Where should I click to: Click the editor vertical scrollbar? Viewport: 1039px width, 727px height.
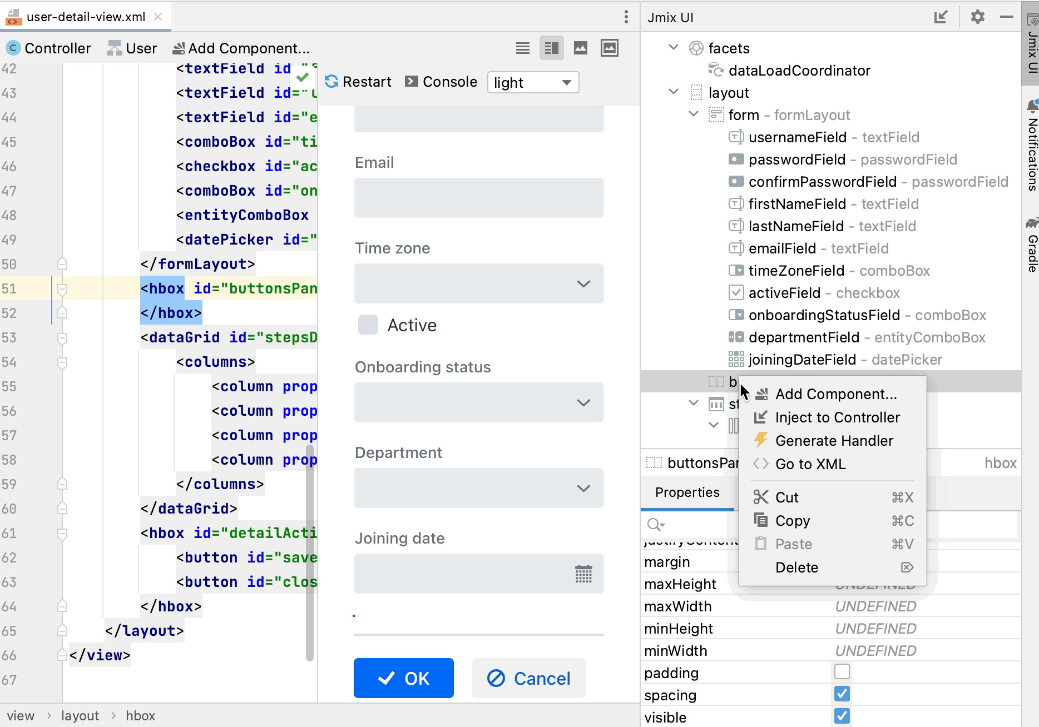click(310, 550)
